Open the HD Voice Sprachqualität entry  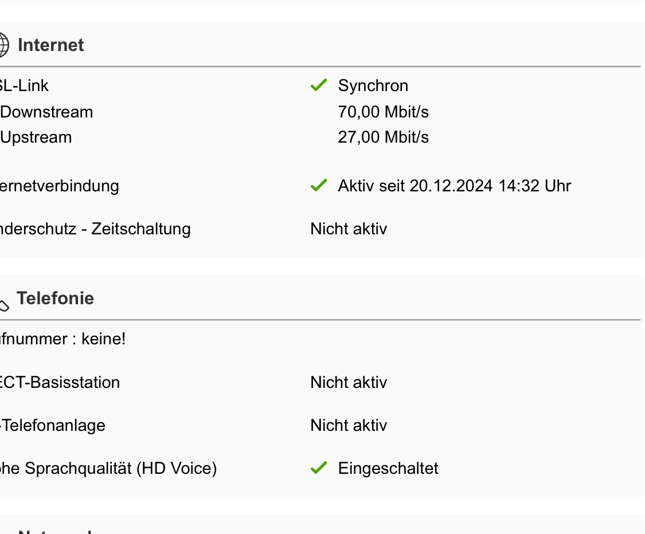coord(108,468)
